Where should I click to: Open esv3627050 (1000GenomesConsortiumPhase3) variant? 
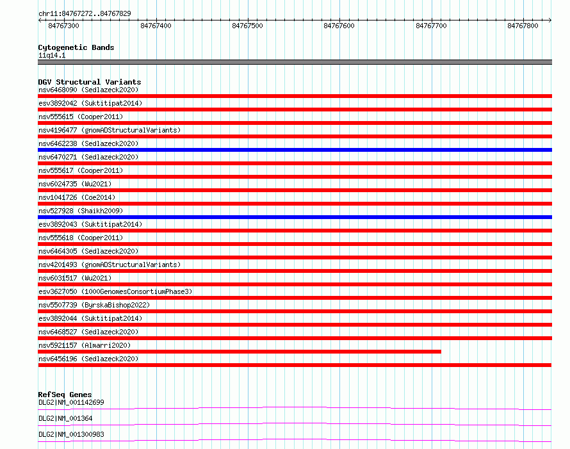(x=115, y=291)
